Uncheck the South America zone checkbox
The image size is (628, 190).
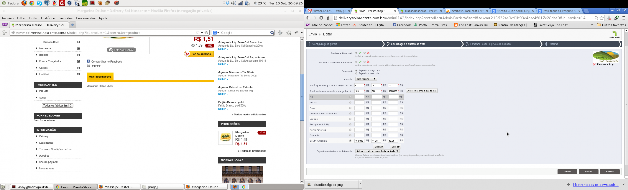coord(350,141)
